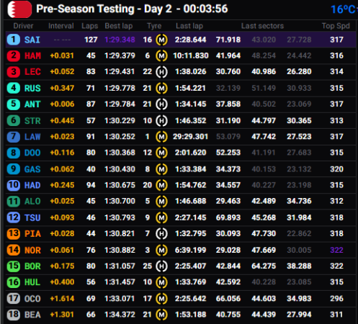358x324 pixels.
Task: Click LEC's hard tyre icon
Action: click(x=161, y=72)
